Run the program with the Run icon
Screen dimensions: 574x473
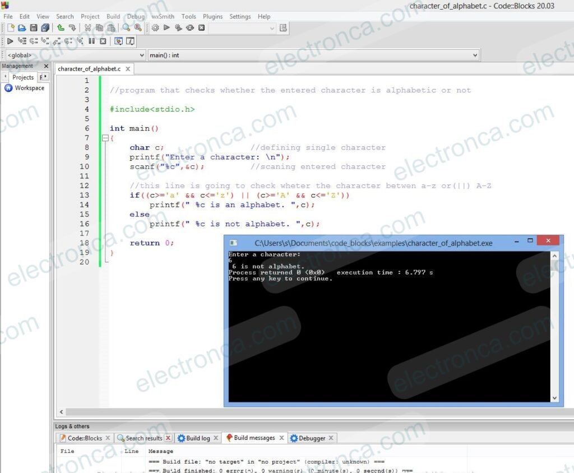(166, 28)
